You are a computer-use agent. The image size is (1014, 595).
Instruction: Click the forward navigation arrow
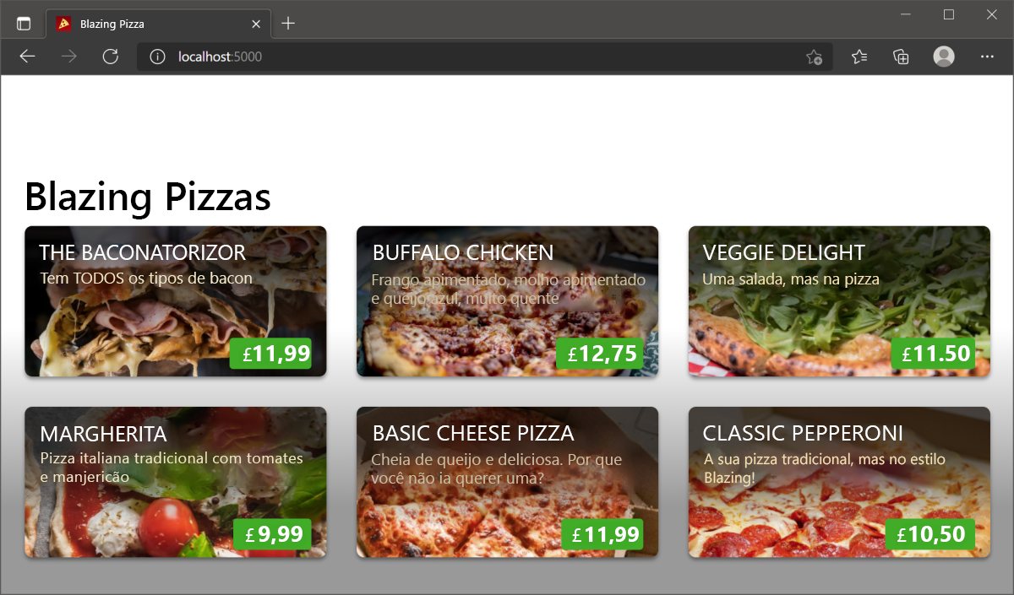pyautogui.click(x=68, y=57)
